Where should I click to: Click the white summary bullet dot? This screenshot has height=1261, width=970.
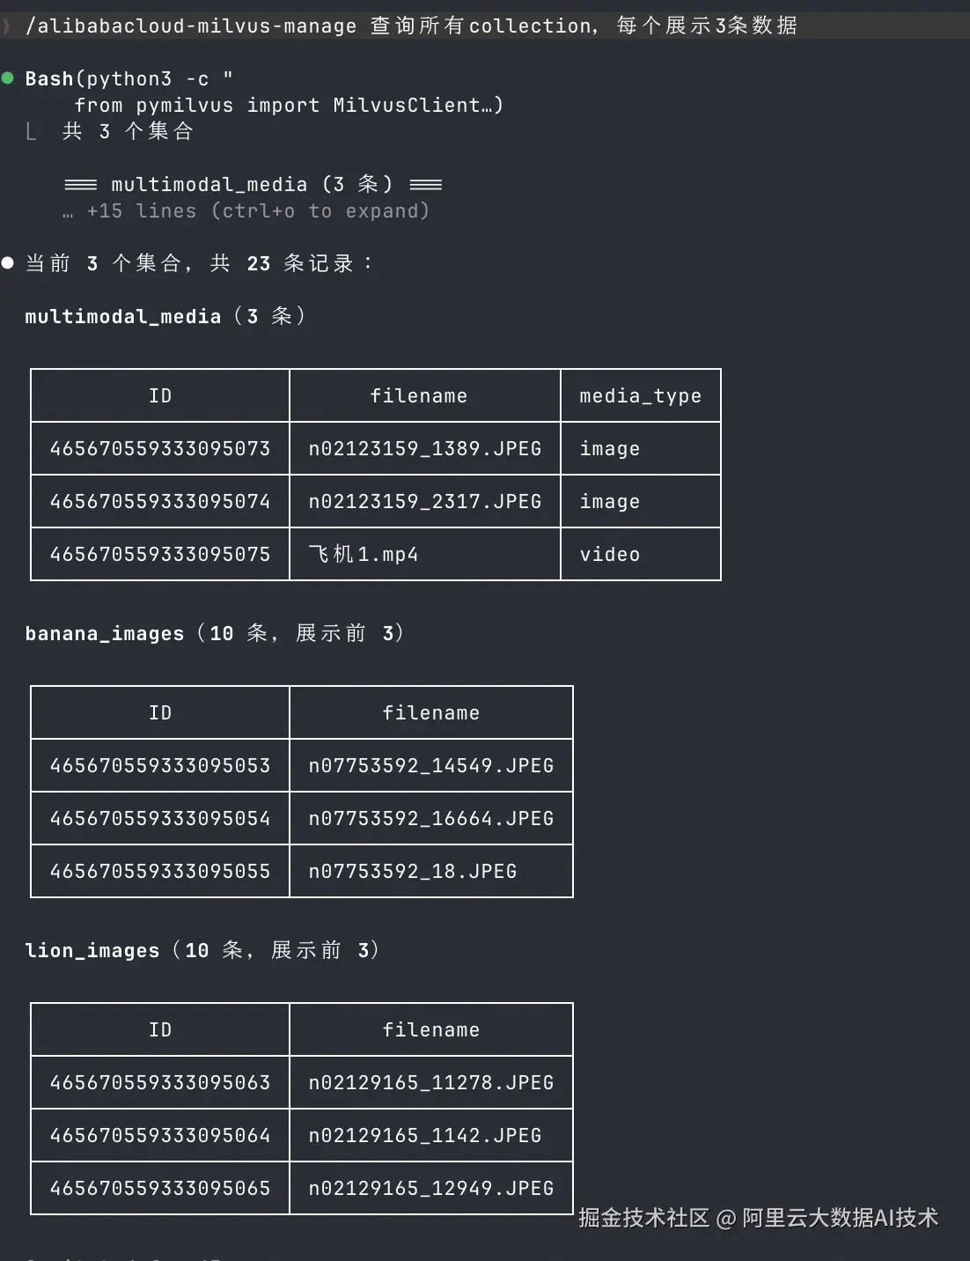[x=8, y=262]
